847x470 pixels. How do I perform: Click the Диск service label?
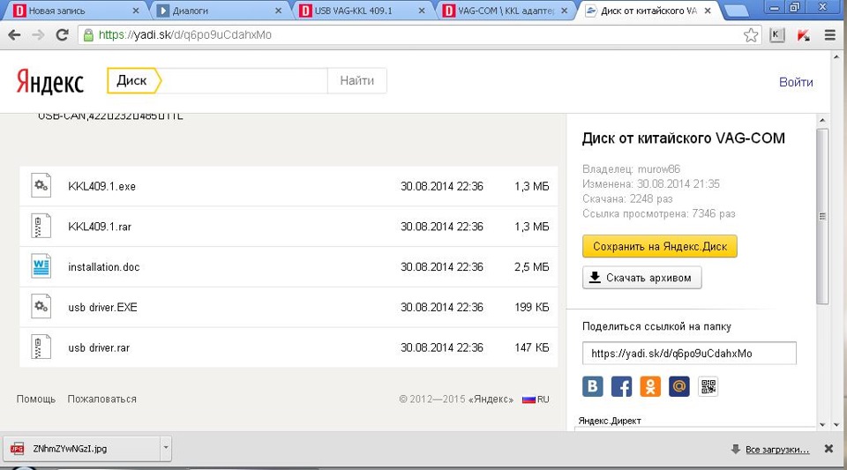click(133, 80)
